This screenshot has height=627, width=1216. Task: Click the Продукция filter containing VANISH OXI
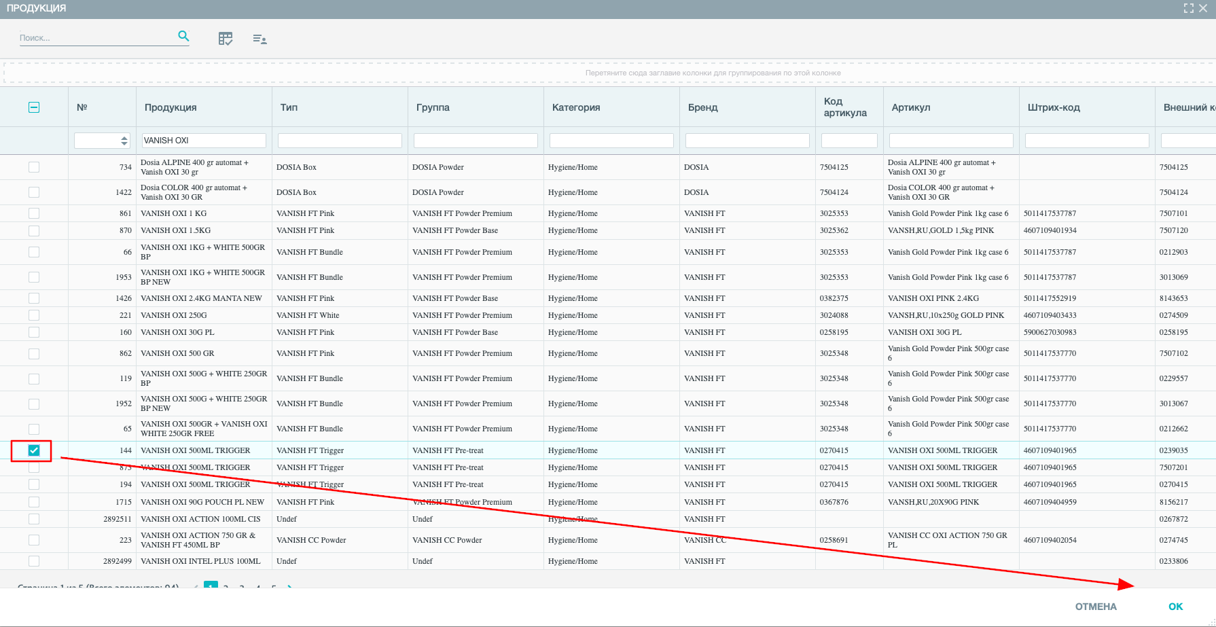[204, 141]
